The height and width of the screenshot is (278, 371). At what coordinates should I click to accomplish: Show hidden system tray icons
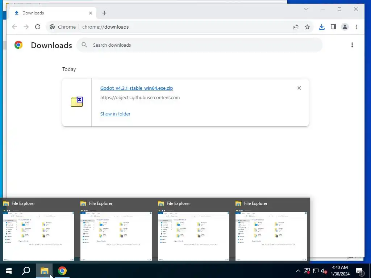pyautogui.click(x=298, y=271)
